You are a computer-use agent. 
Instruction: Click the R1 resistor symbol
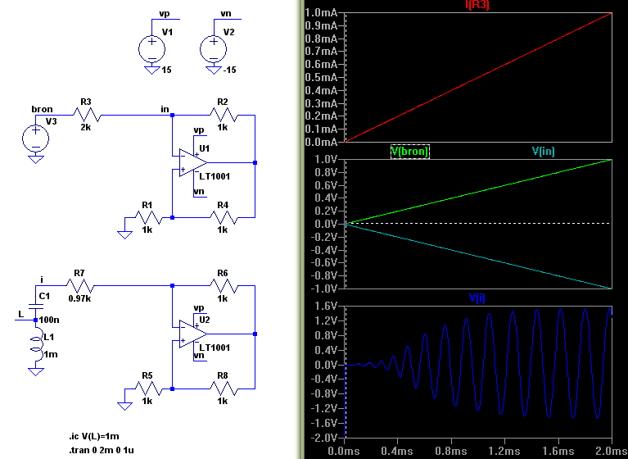[x=147, y=218]
